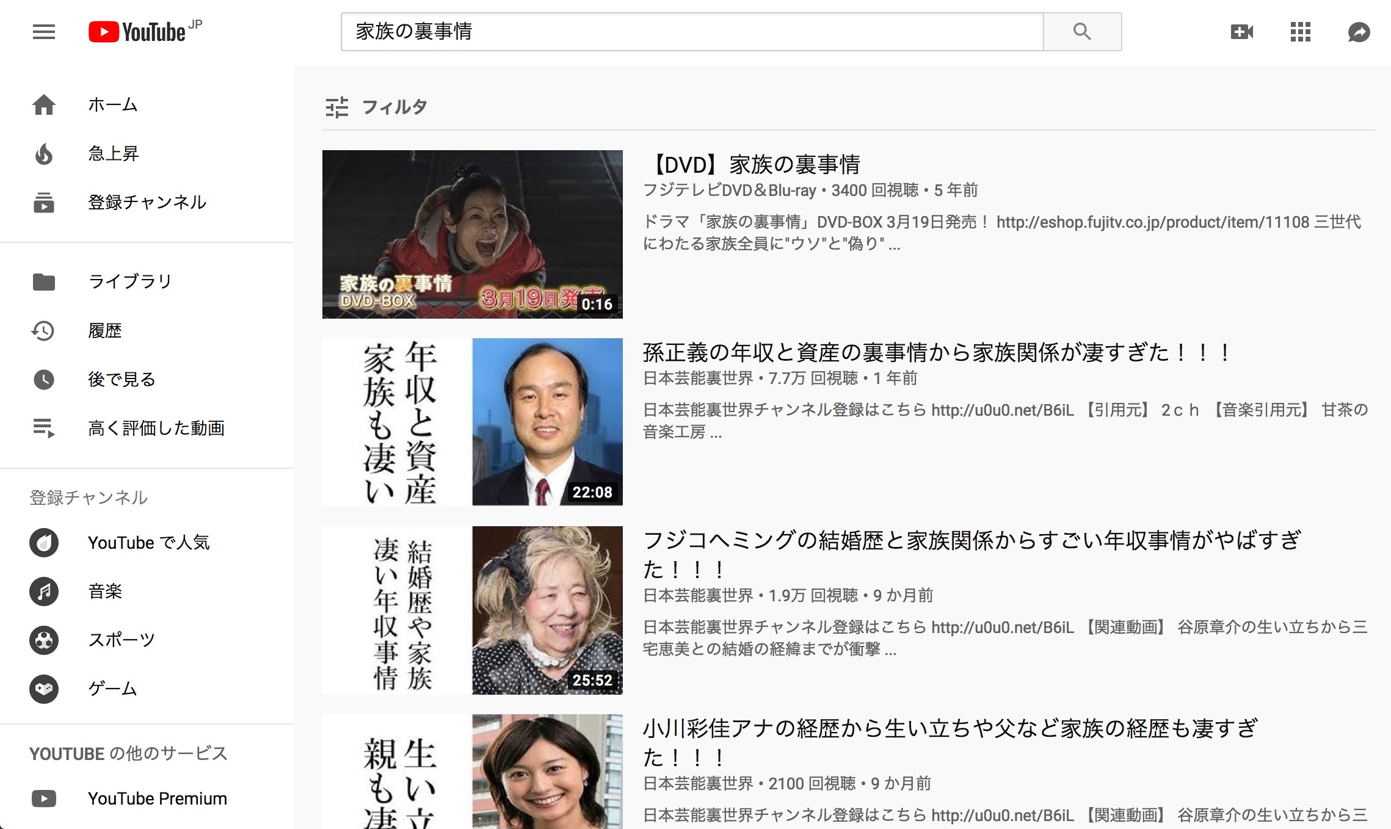Image resolution: width=1391 pixels, height=829 pixels.
Task: Click the YouTube で人気 channel icon
Action: click(x=44, y=543)
